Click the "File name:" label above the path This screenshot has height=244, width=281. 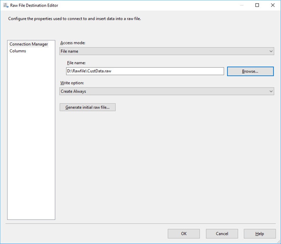click(76, 63)
